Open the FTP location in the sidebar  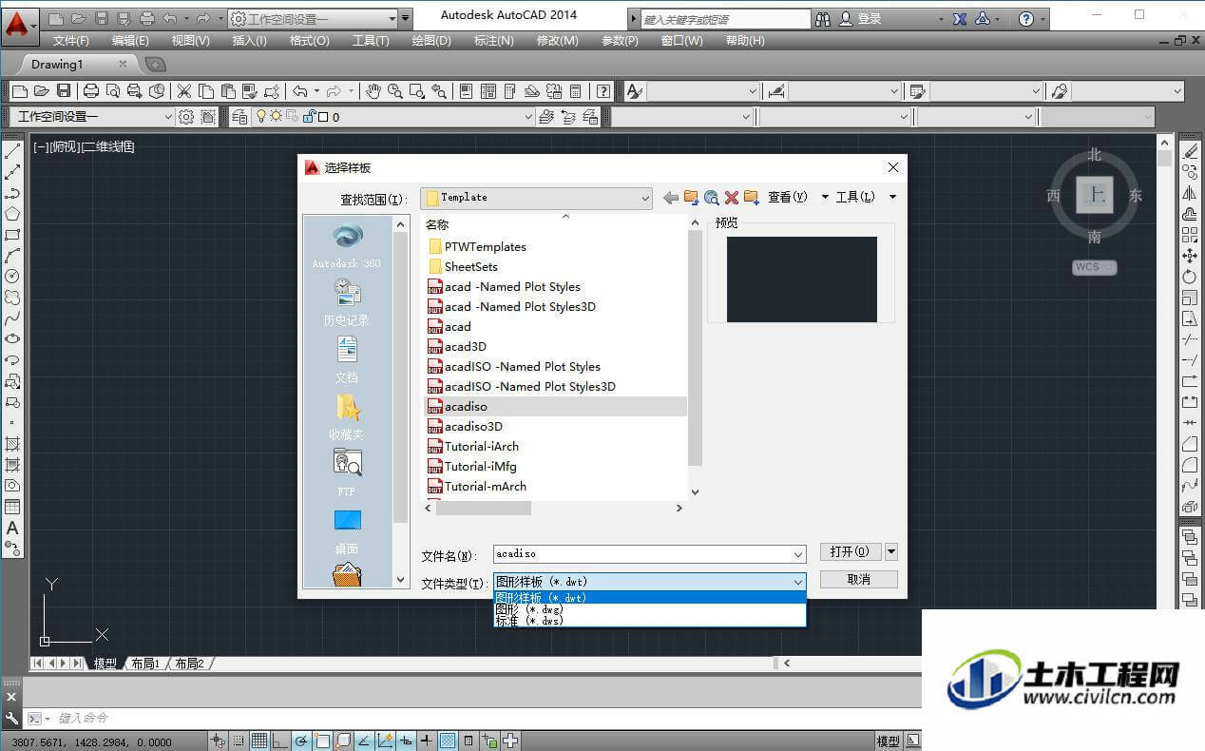(x=347, y=473)
